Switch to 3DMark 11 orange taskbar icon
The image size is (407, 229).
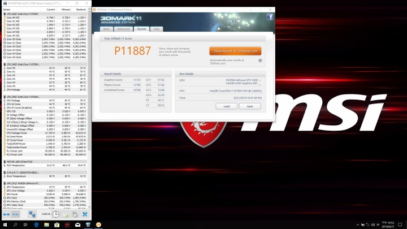click(98, 225)
